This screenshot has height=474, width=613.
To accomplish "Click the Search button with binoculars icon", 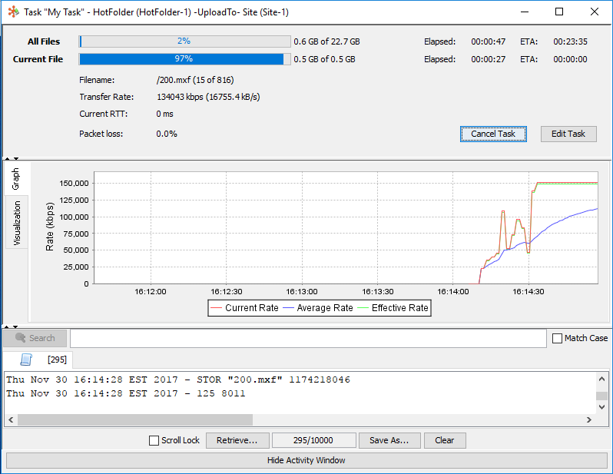I will pyautogui.click(x=35, y=338).
